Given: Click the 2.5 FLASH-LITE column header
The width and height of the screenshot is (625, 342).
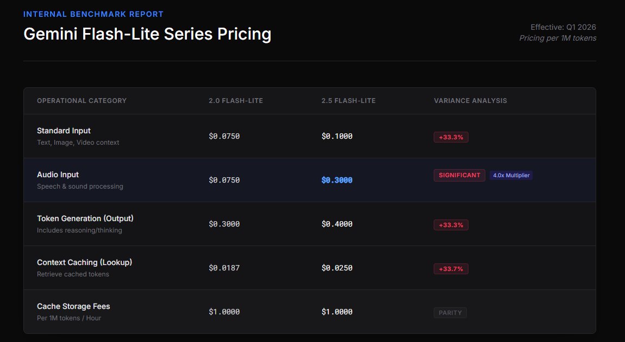Looking at the screenshot, I should 348,101.
